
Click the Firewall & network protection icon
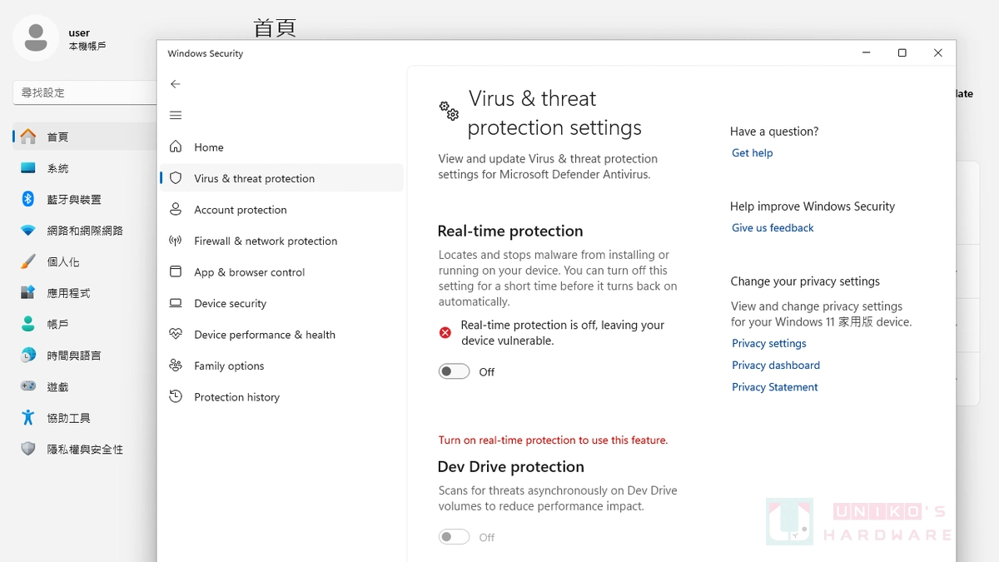point(176,241)
